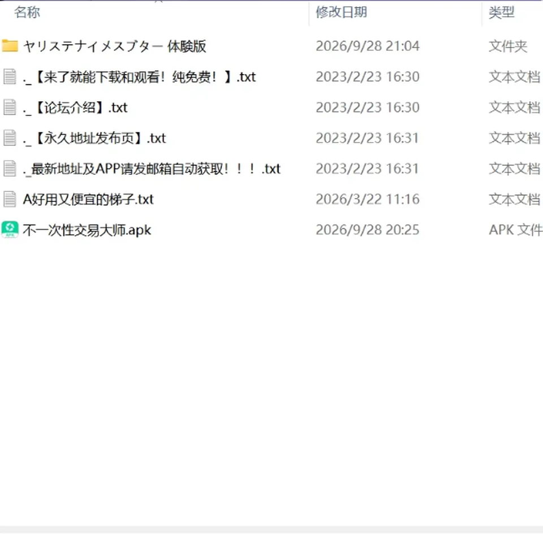Select the file named ._【来了就能下载和观看！纯免费！】.txt

tap(139, 77)
